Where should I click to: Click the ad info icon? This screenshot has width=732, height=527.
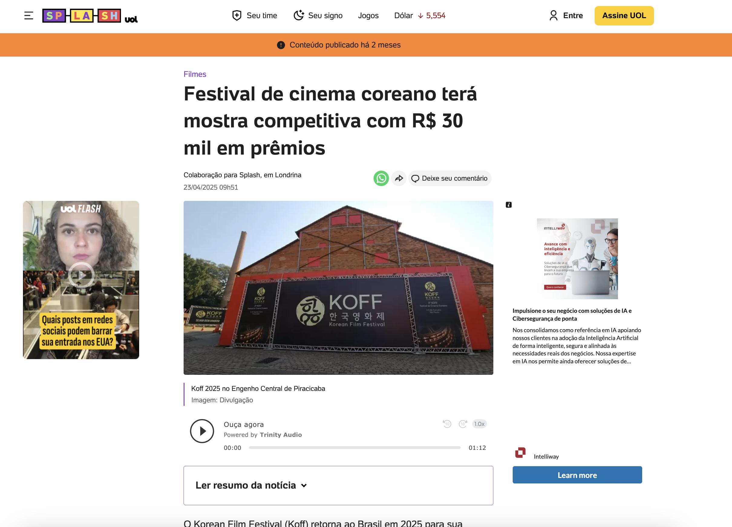tap(509, 205)
